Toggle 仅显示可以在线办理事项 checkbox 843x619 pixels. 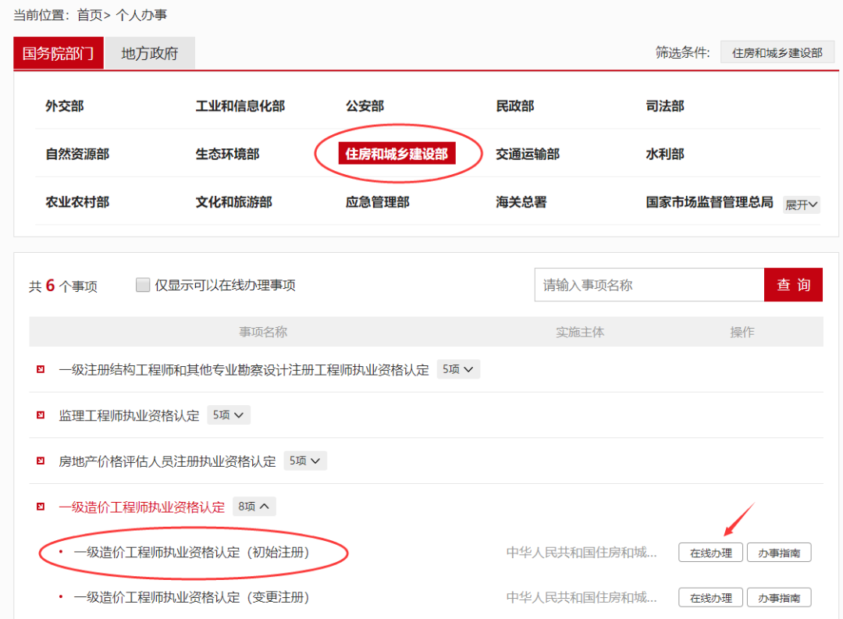[x=142, y=285]
